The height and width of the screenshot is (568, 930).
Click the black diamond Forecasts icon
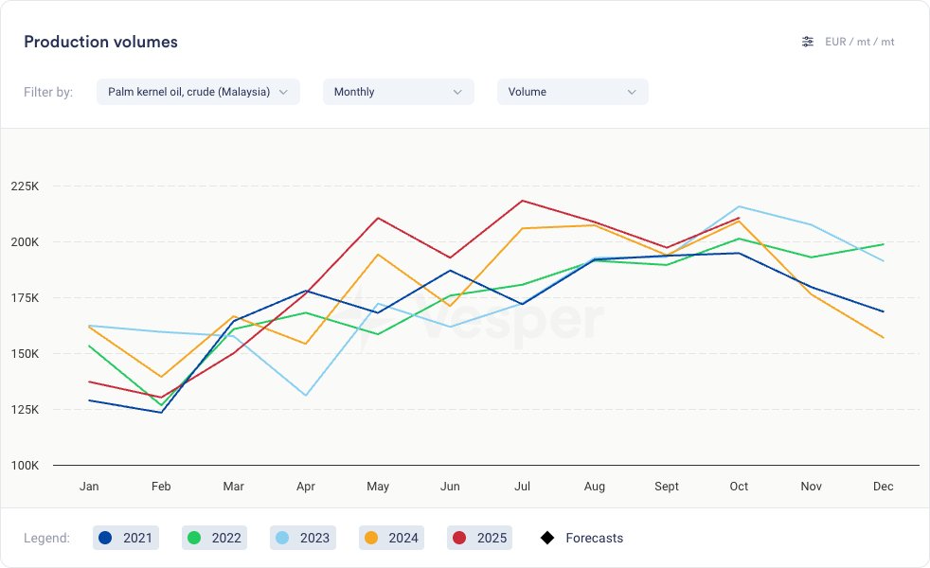(547, 538)
